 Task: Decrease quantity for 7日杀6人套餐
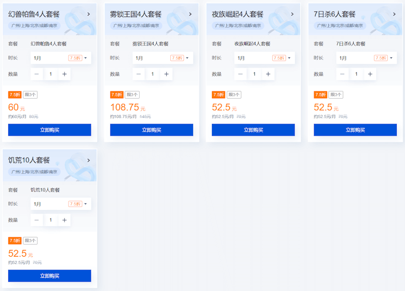(342, 74)
